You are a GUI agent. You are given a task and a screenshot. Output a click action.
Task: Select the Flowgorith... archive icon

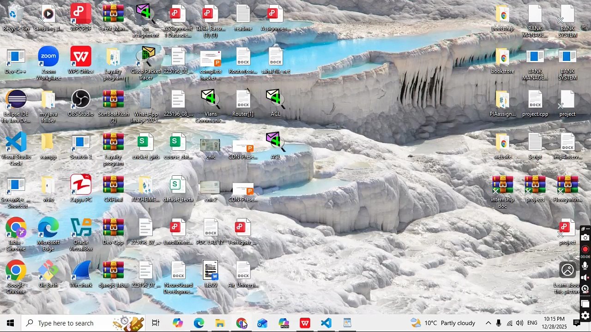(x=567, y=190)
